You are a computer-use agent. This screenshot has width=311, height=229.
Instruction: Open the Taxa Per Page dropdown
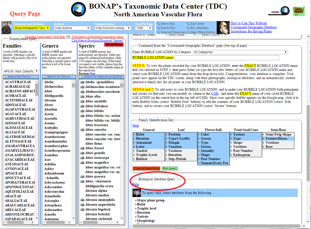point(144,28)
